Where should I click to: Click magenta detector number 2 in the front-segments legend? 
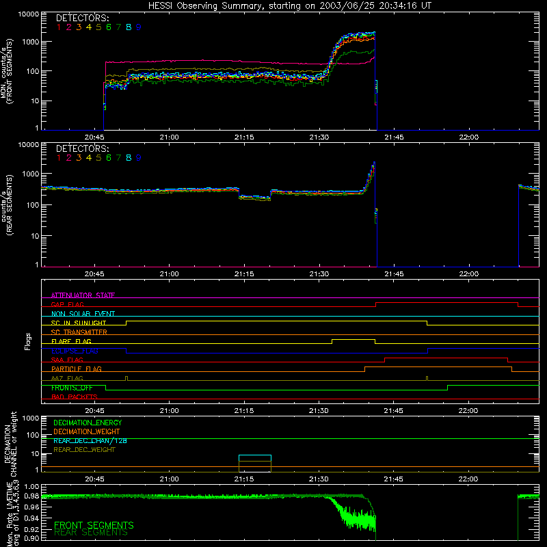pos(69,27)
